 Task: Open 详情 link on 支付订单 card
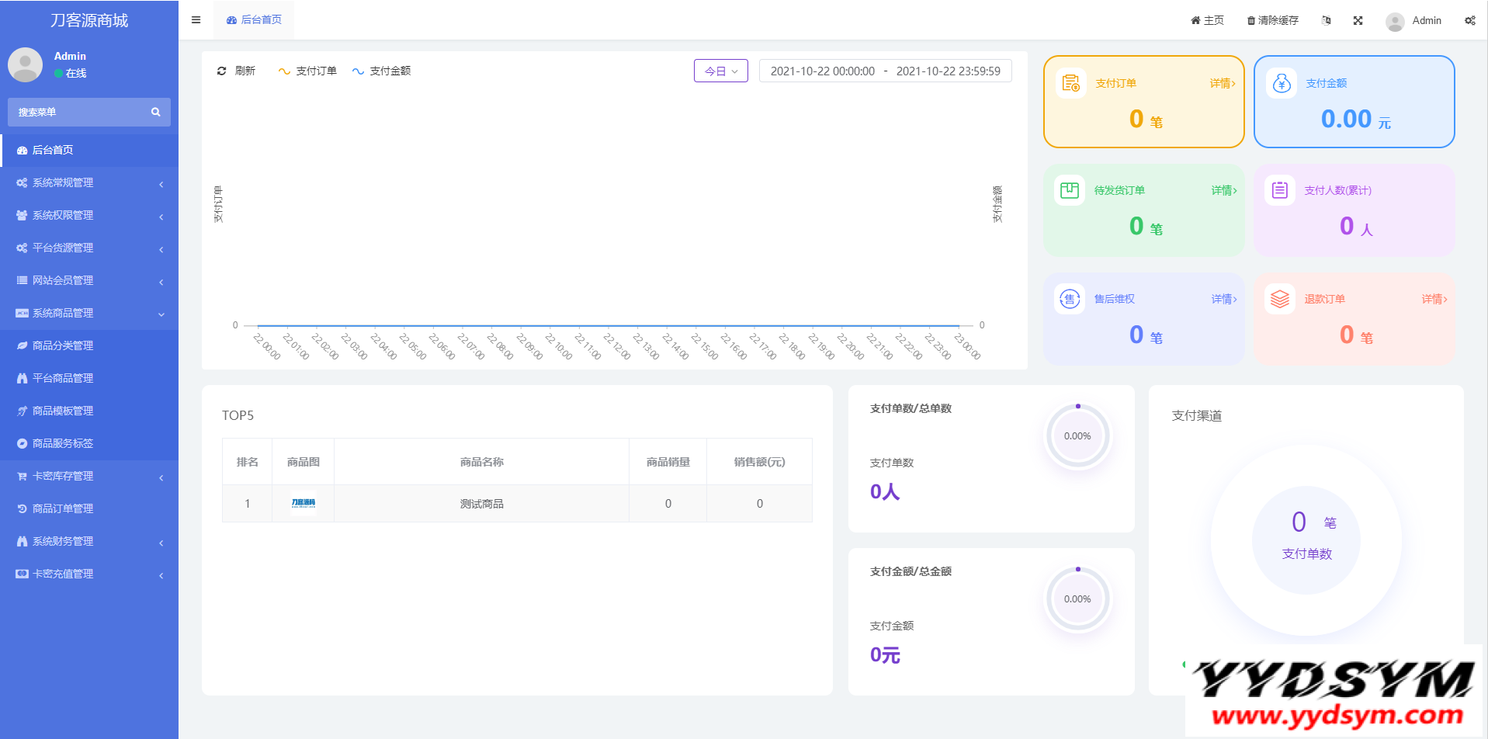tap(1222, 84)
